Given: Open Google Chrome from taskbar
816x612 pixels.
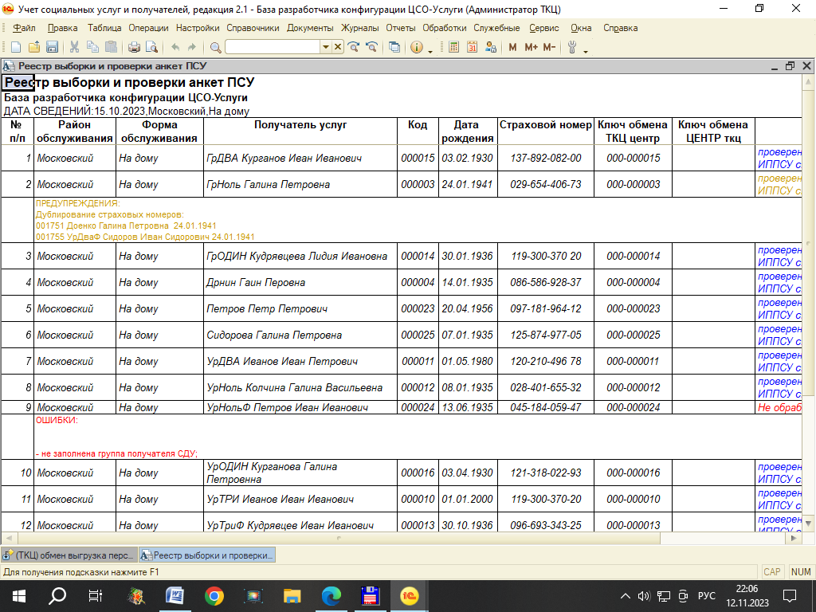Looking at the screenshot, I should click(x=214, y=595).
